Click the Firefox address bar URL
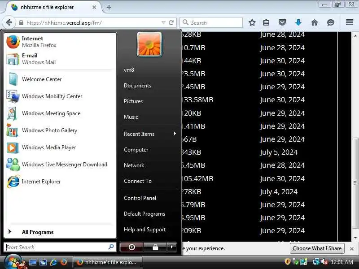This screenshot has height=269, width=359. (64, 23)
